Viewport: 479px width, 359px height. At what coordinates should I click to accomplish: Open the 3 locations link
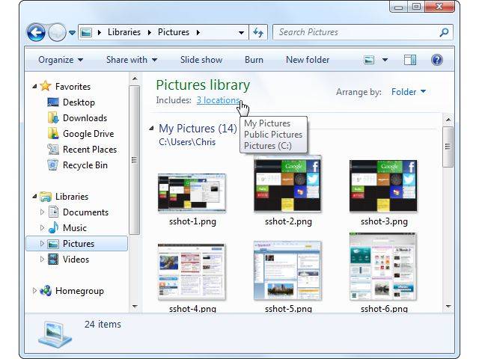(x=218, y=100)
